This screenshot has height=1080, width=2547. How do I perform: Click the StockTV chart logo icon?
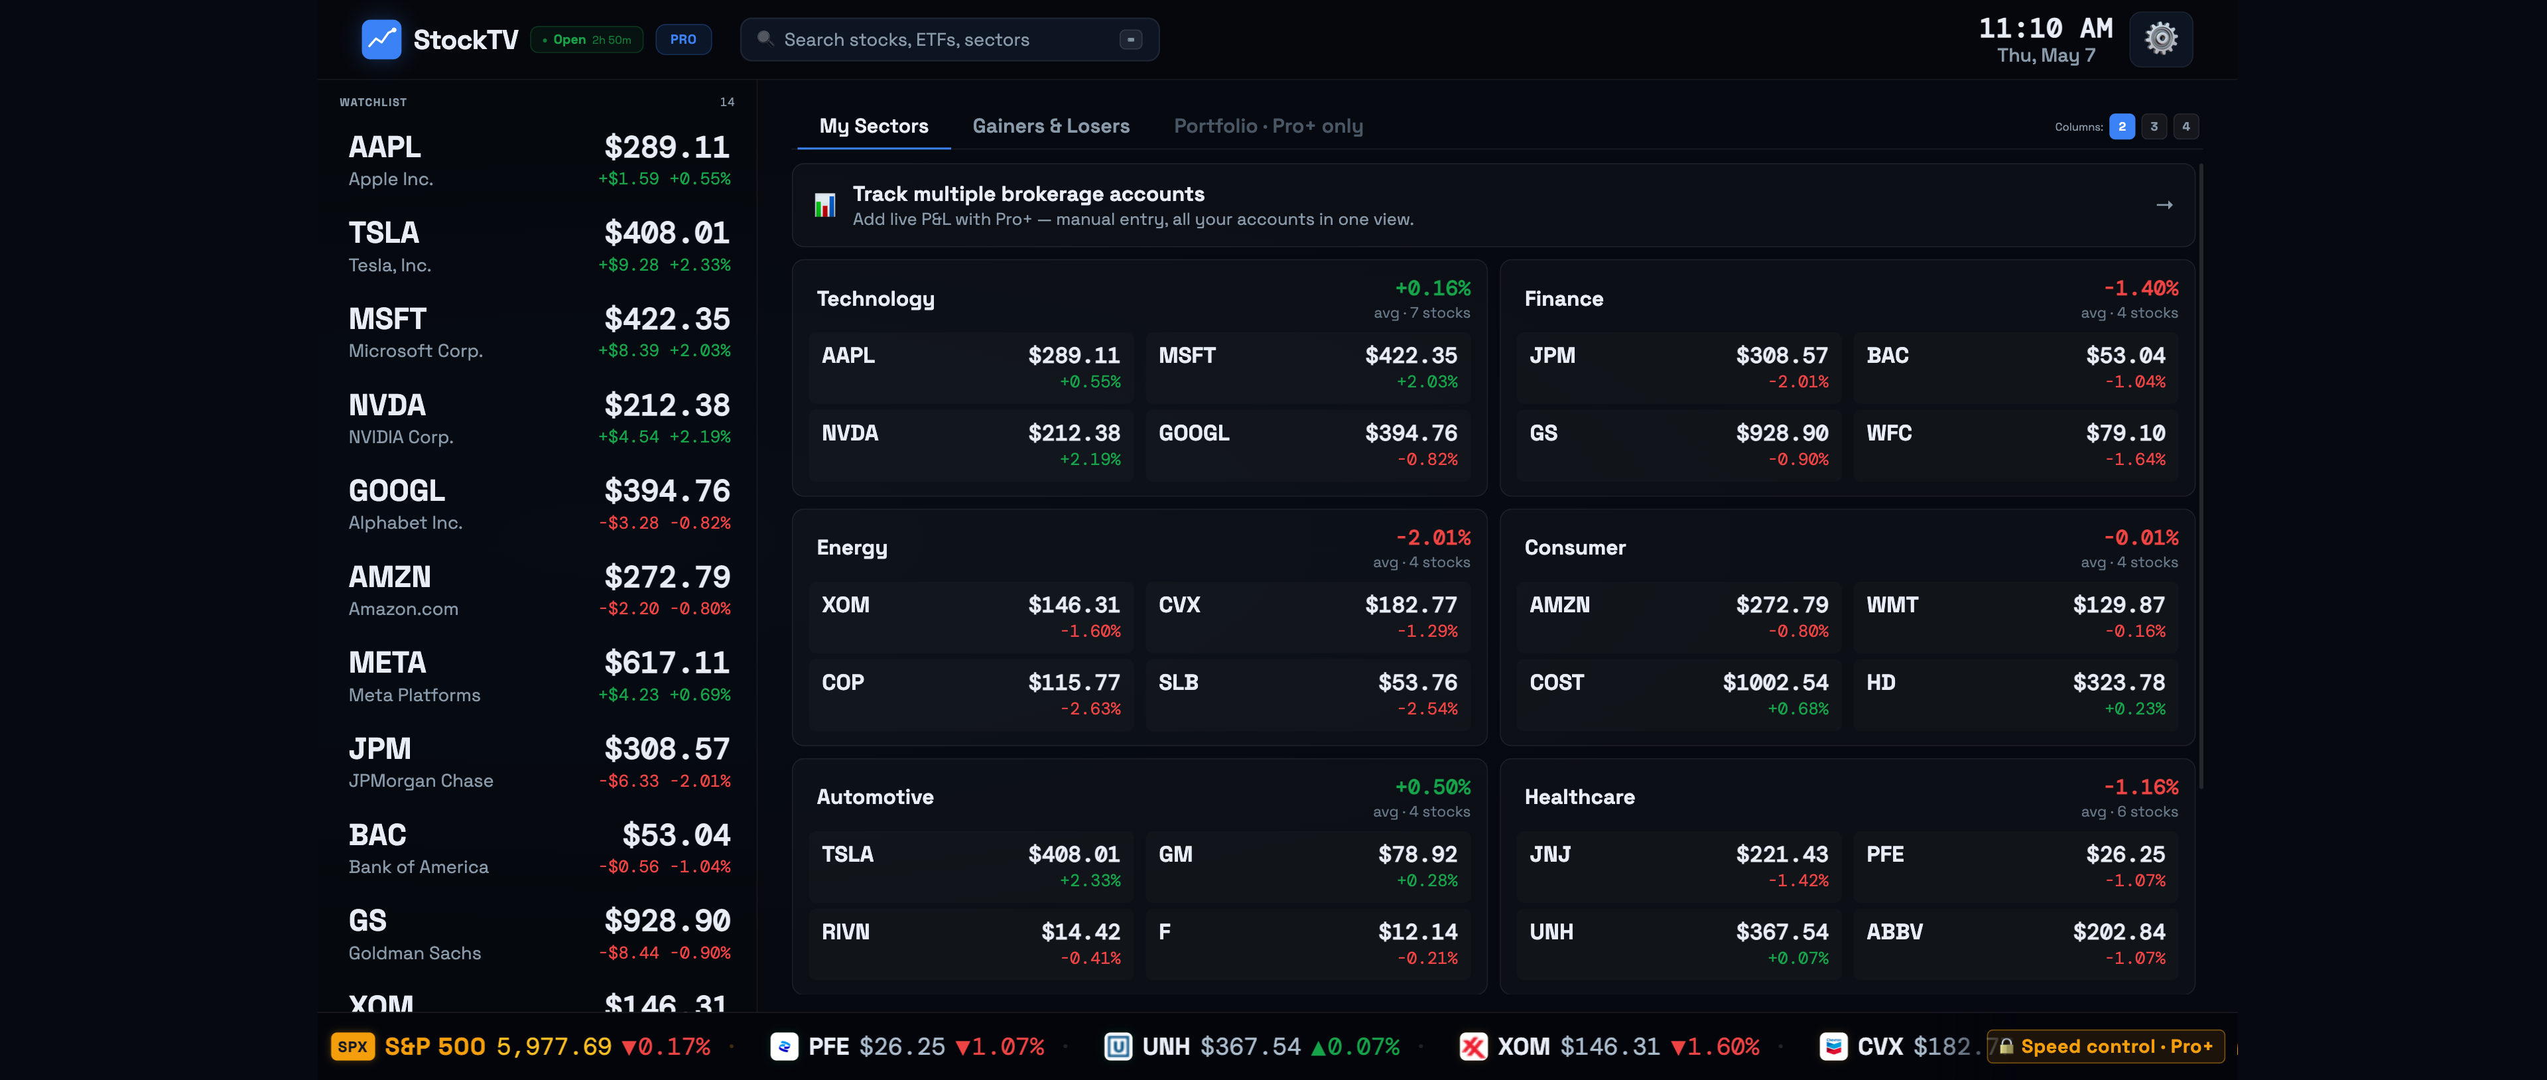click(381, 40)
